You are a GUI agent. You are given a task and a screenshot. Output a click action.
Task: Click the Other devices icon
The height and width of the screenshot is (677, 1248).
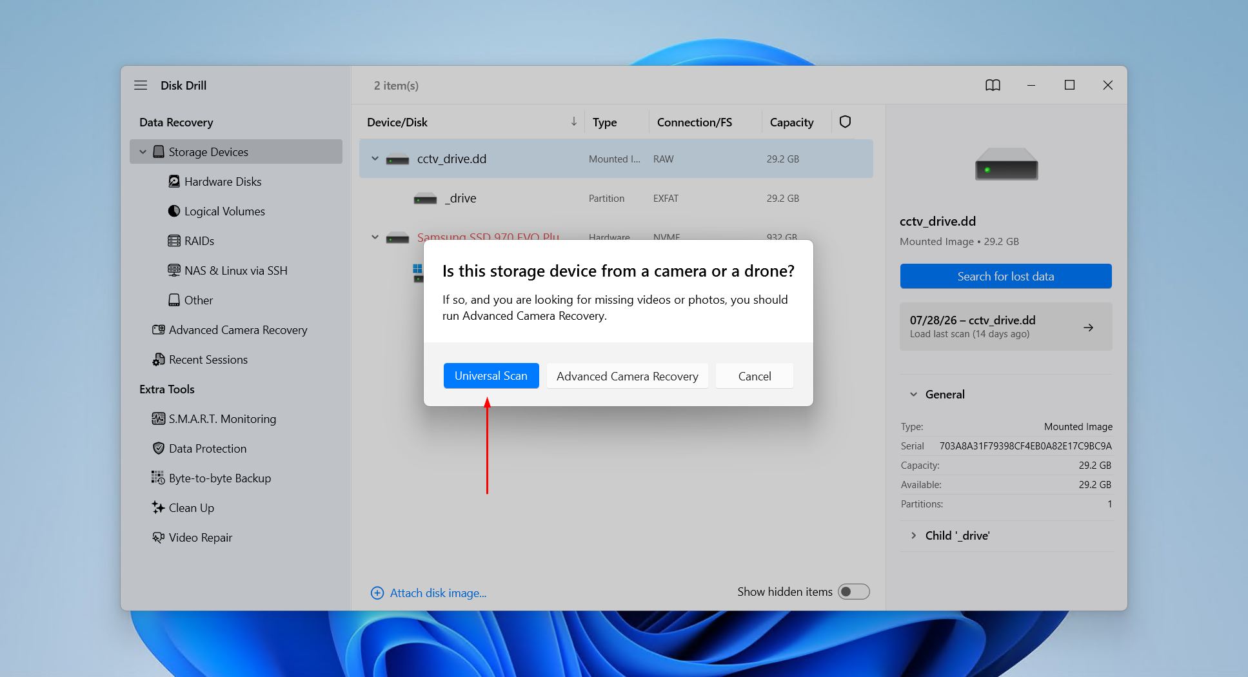pos(174,300)
